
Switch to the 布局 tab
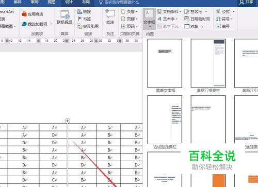(x=86, y=2)
